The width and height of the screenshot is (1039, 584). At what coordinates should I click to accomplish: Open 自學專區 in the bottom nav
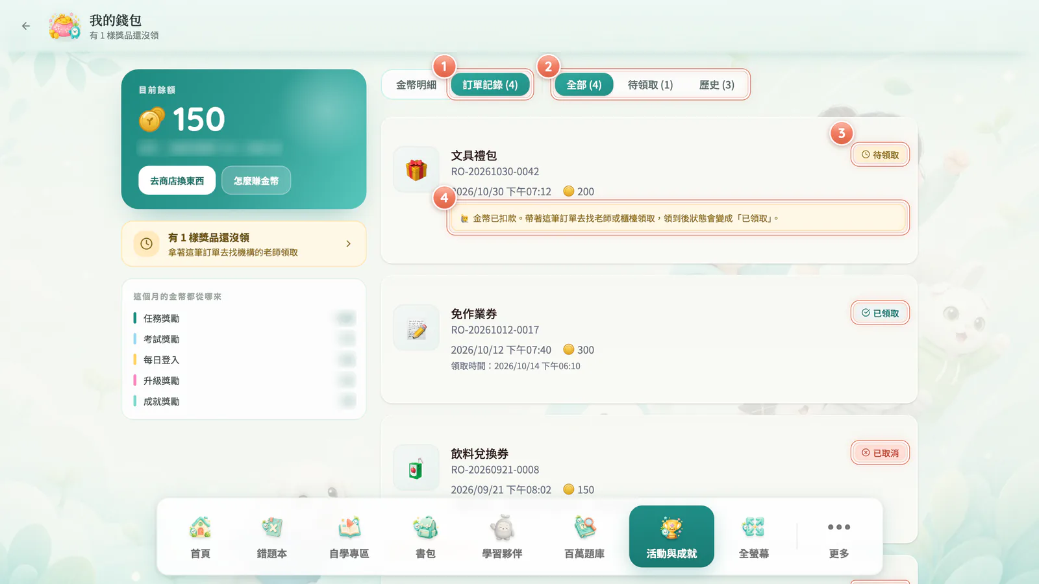pos(349,537)
